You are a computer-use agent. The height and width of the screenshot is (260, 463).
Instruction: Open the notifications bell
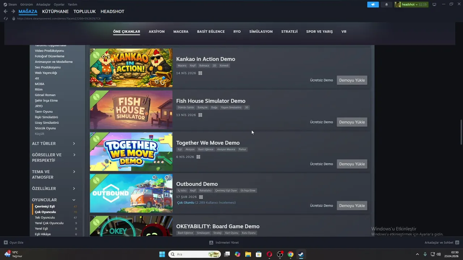coord(386,4)
